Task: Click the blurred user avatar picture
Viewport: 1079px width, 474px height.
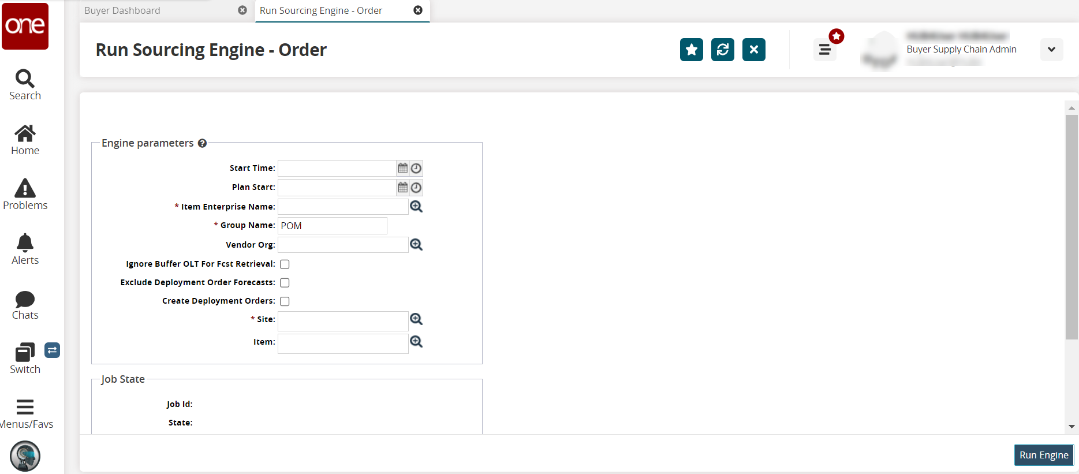Action: pos(879,51)
